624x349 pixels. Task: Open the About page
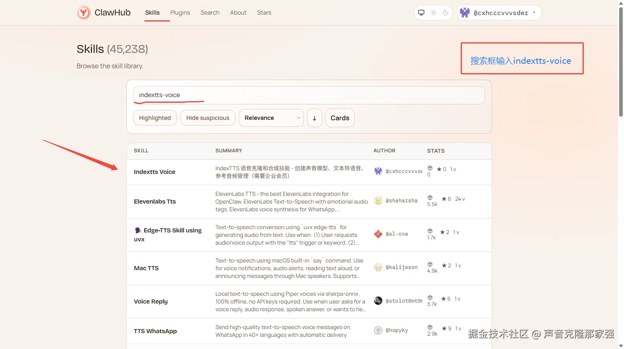coord(238,13)
